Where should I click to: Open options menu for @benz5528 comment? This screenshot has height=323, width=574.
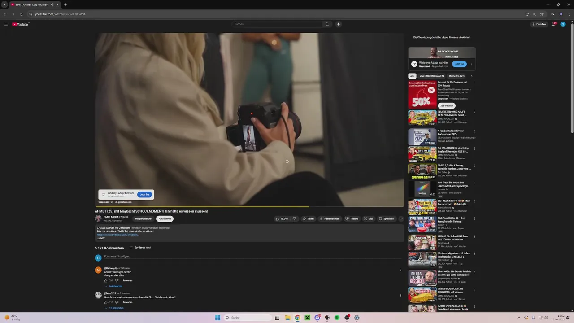(401, 296)
